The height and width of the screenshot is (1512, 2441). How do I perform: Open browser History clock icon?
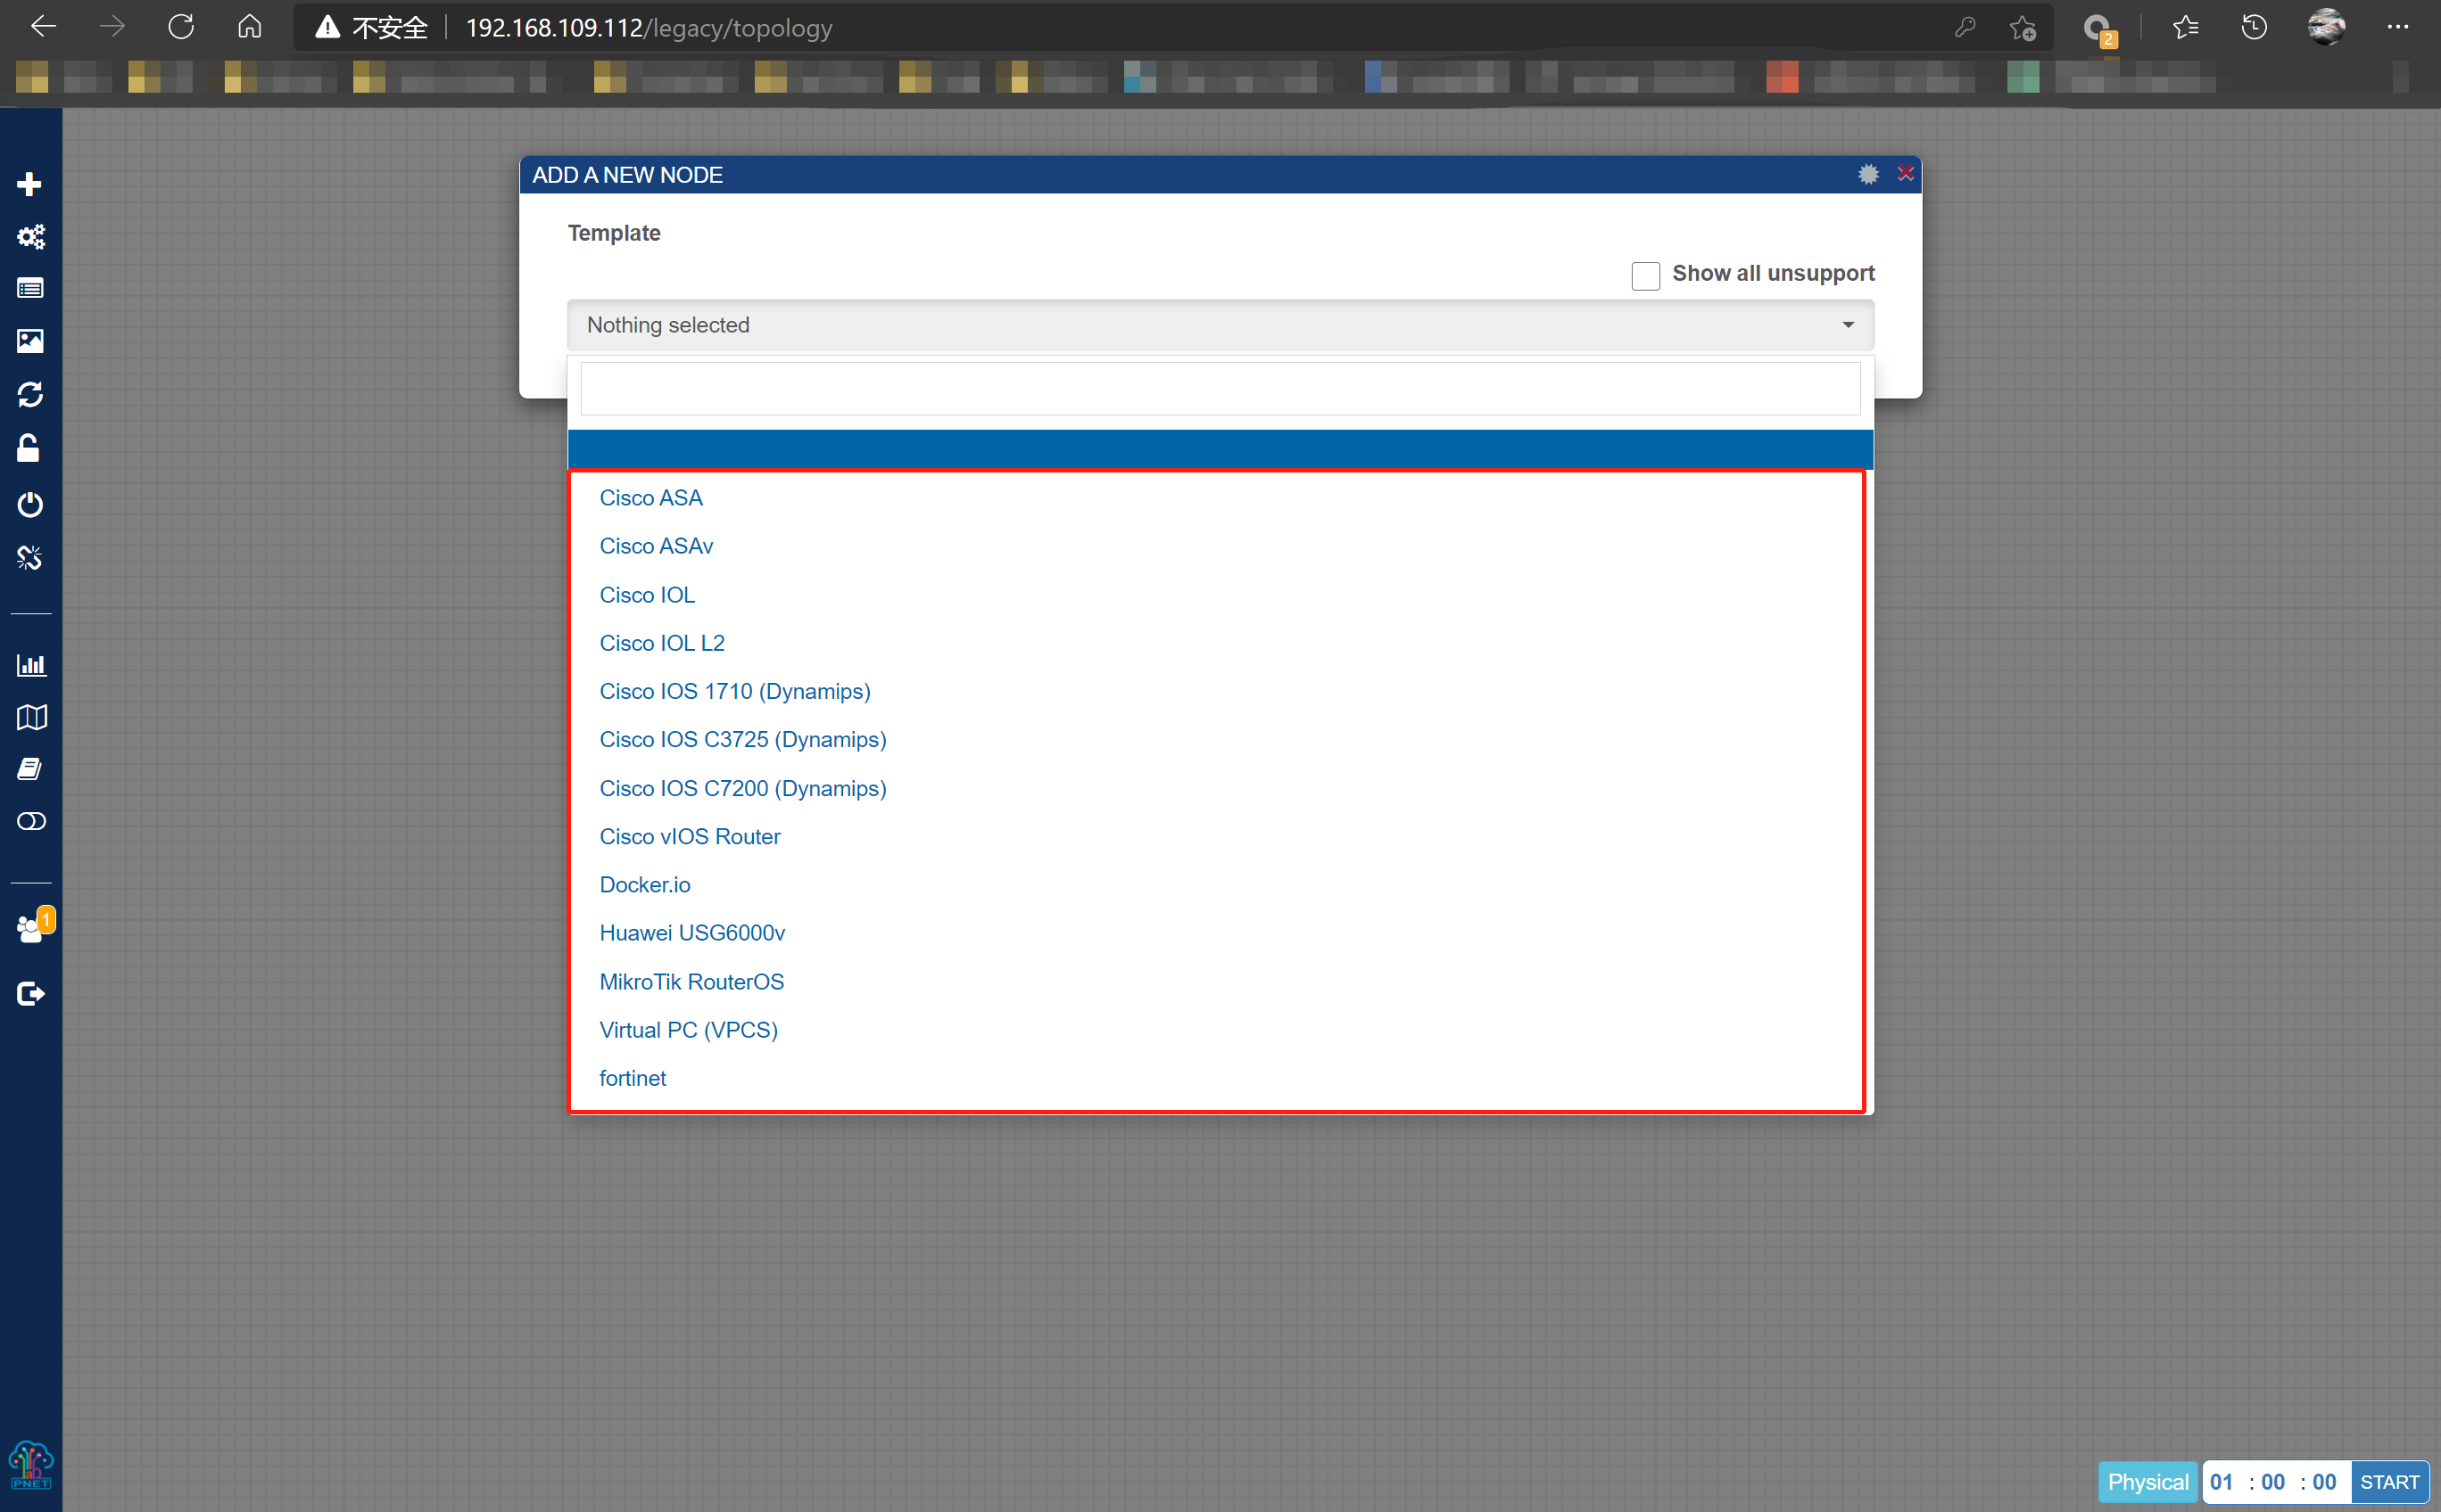tap(2254, 27)
